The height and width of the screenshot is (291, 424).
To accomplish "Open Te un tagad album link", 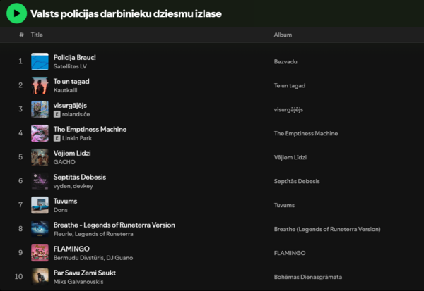I will click(x=290, y=85).
